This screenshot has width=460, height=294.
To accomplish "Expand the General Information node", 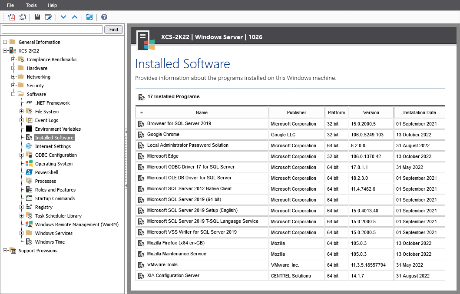I will click(x=5, y=42).
